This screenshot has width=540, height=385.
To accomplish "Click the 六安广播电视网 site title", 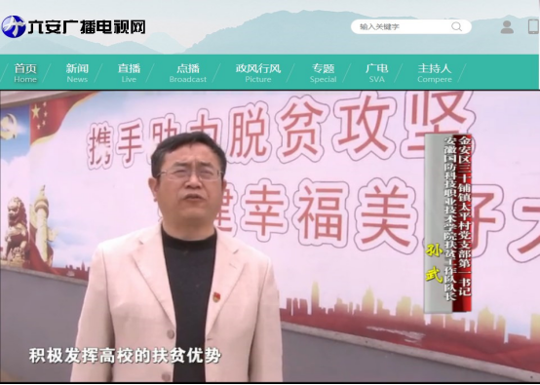I will coord(87,27).
